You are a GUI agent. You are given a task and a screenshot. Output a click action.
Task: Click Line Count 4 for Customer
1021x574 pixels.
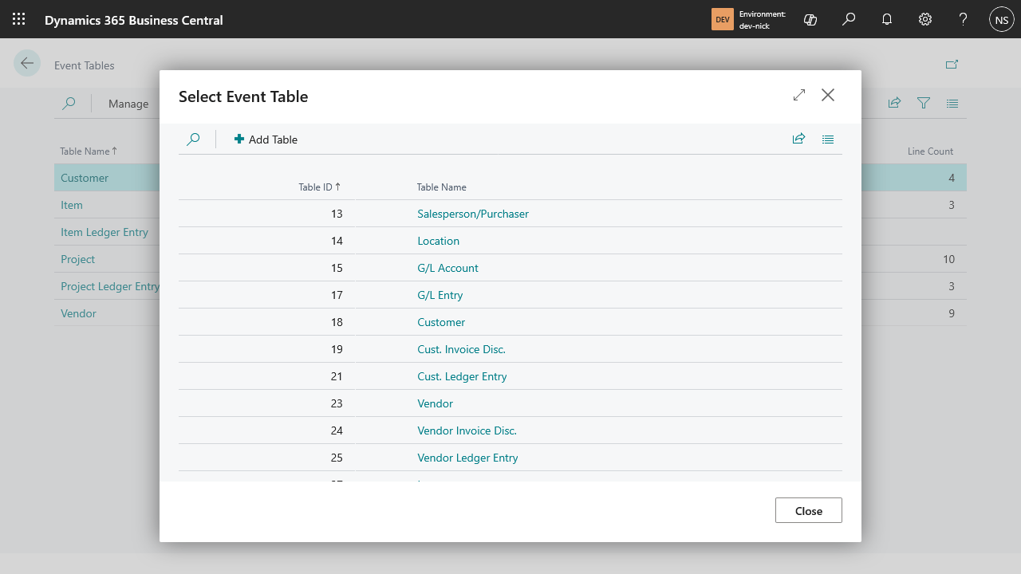coord(952,178)
